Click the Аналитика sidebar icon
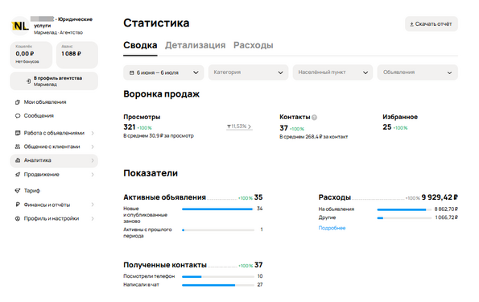The height and width of the screenshot is (302, 479). pos(18,160)
